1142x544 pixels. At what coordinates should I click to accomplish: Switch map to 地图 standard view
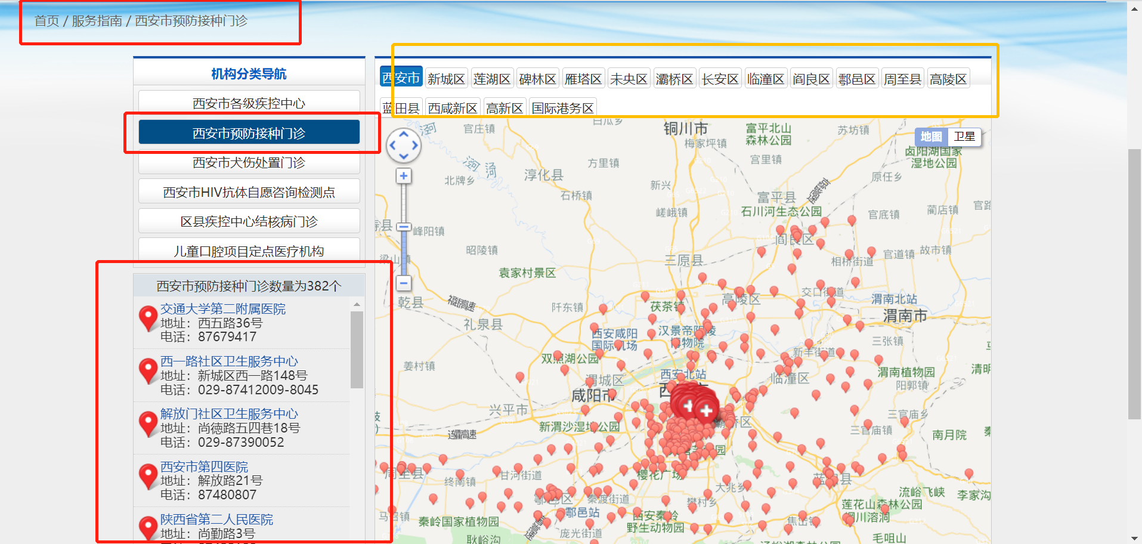(x=931, y=137)
